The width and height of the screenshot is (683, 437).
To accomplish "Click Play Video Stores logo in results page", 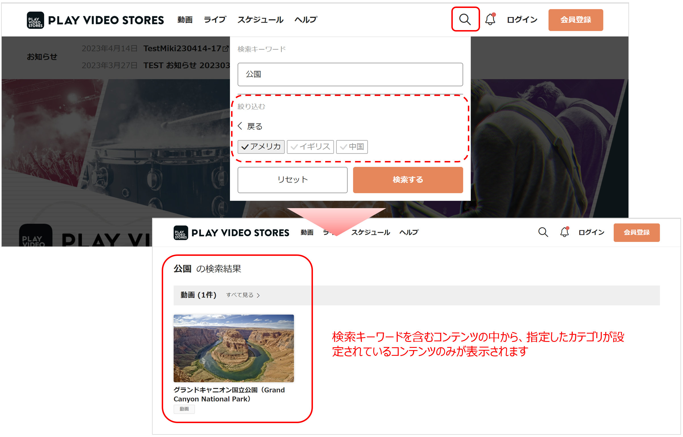I will 231,233.
